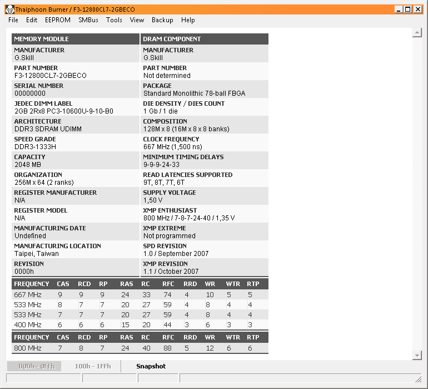Close the Thaiphoon Burner window
The height and width of the screenshot is (389, 428).
pos(417,9)
